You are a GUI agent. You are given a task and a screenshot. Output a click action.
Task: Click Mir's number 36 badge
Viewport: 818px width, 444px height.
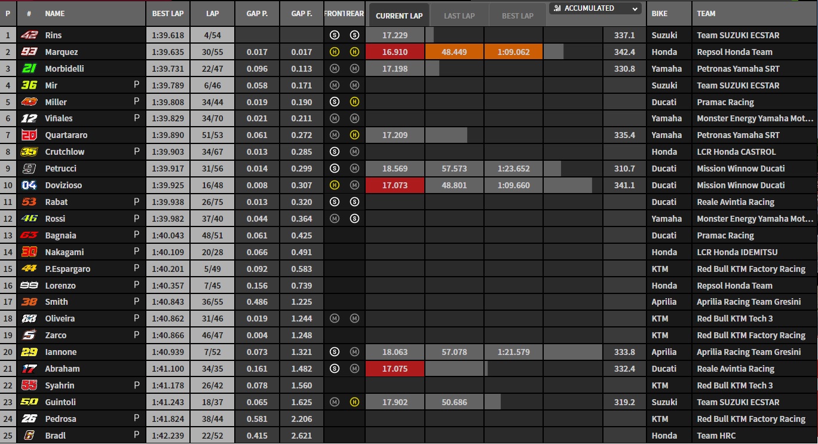coord(29,85)
